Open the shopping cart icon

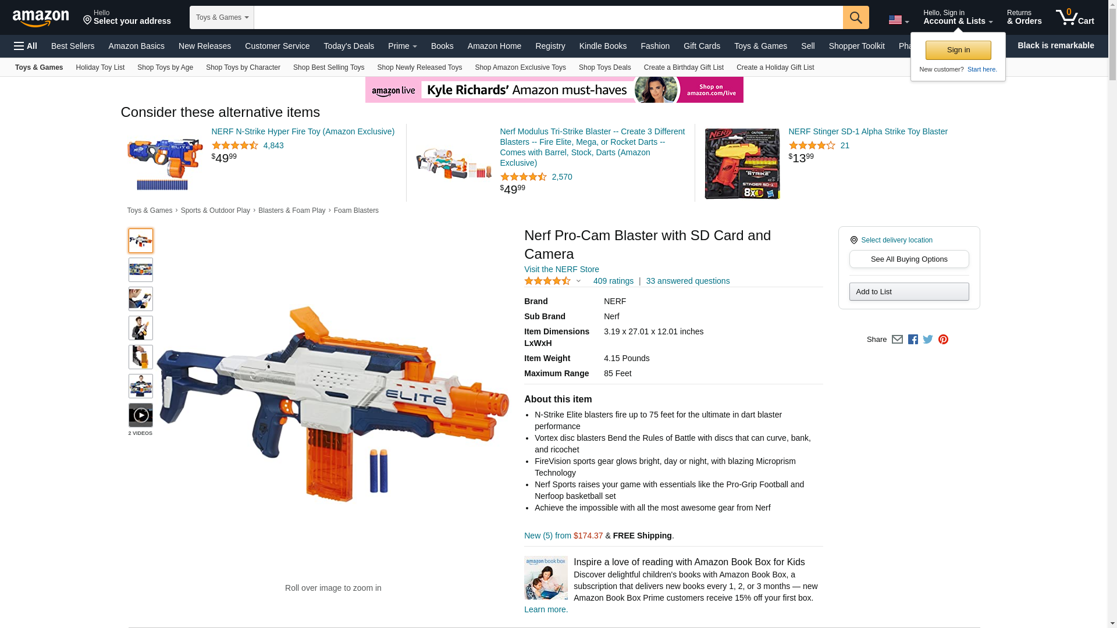(x=1075, y=17)
